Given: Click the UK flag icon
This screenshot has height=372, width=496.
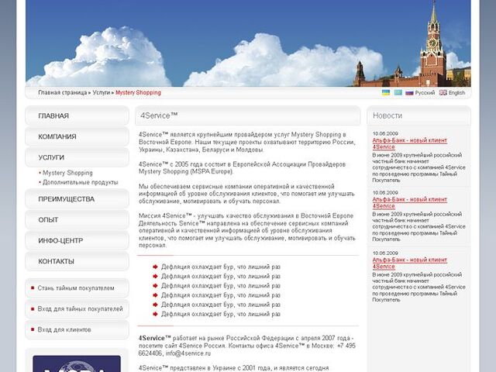Looking at the screenshot, I should pos(443,93).
